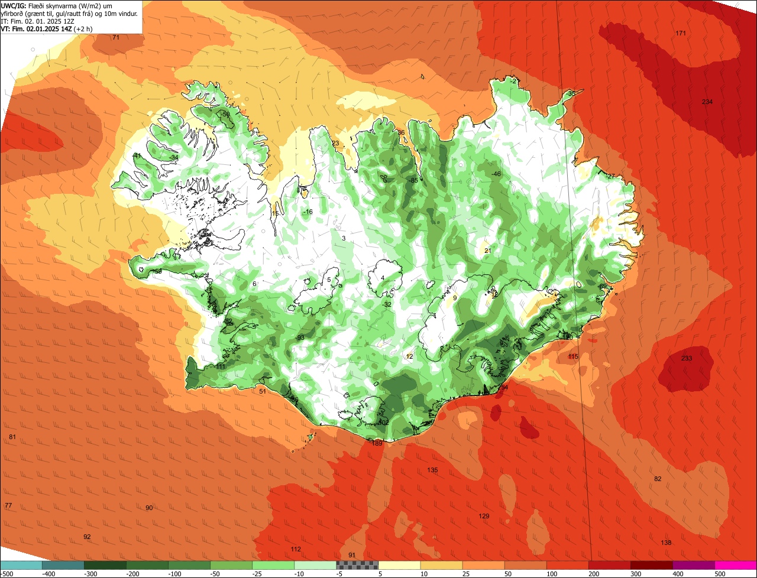Click the light orange swatch between 25 and 50
The width and height of the screenshot is (757, 578).
(x=484, y=566)
